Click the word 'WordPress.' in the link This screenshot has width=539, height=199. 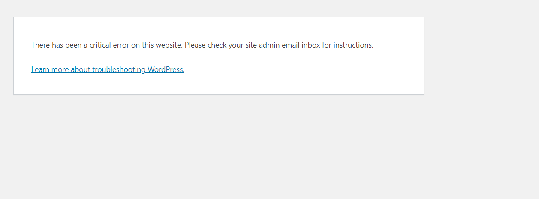click(x=166, y=69)
